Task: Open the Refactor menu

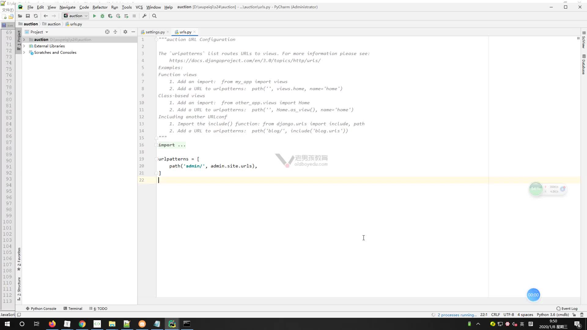Action: pos(100,7)
